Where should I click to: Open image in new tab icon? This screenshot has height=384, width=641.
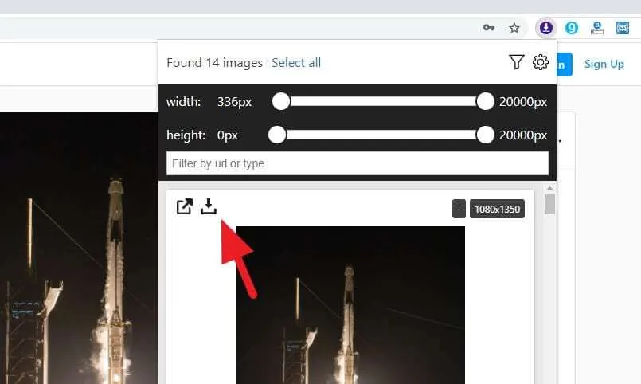(x=185, y=206)
